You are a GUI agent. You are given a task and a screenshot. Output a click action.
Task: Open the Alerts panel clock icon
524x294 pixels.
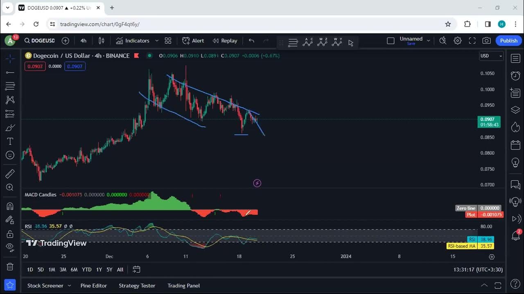(x=515, y=76)
